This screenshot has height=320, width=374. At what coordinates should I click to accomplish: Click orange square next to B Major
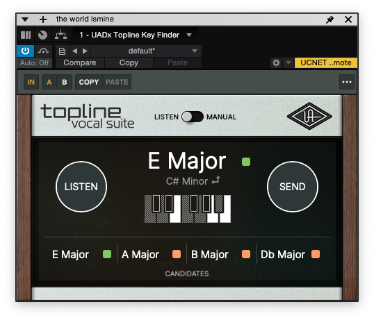coord(246,254)
